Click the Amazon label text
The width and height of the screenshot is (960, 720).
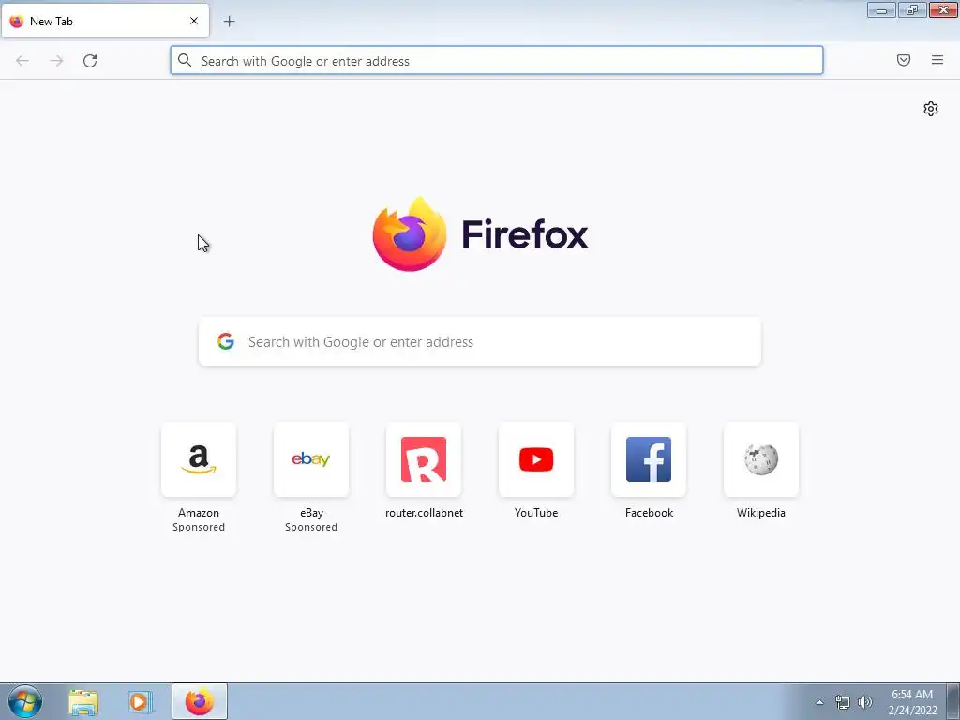tap(199, 513)
